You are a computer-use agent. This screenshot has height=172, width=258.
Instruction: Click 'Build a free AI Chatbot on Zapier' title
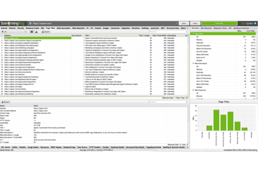pyautogui.click(x=97, y=89)
